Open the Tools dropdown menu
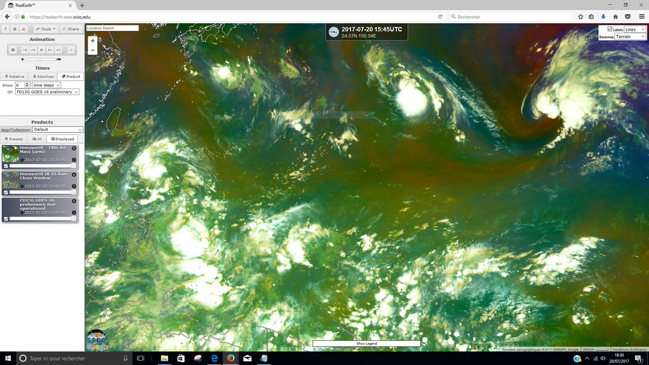The width and height of the screenshot is (649, 365). [46, 29]
